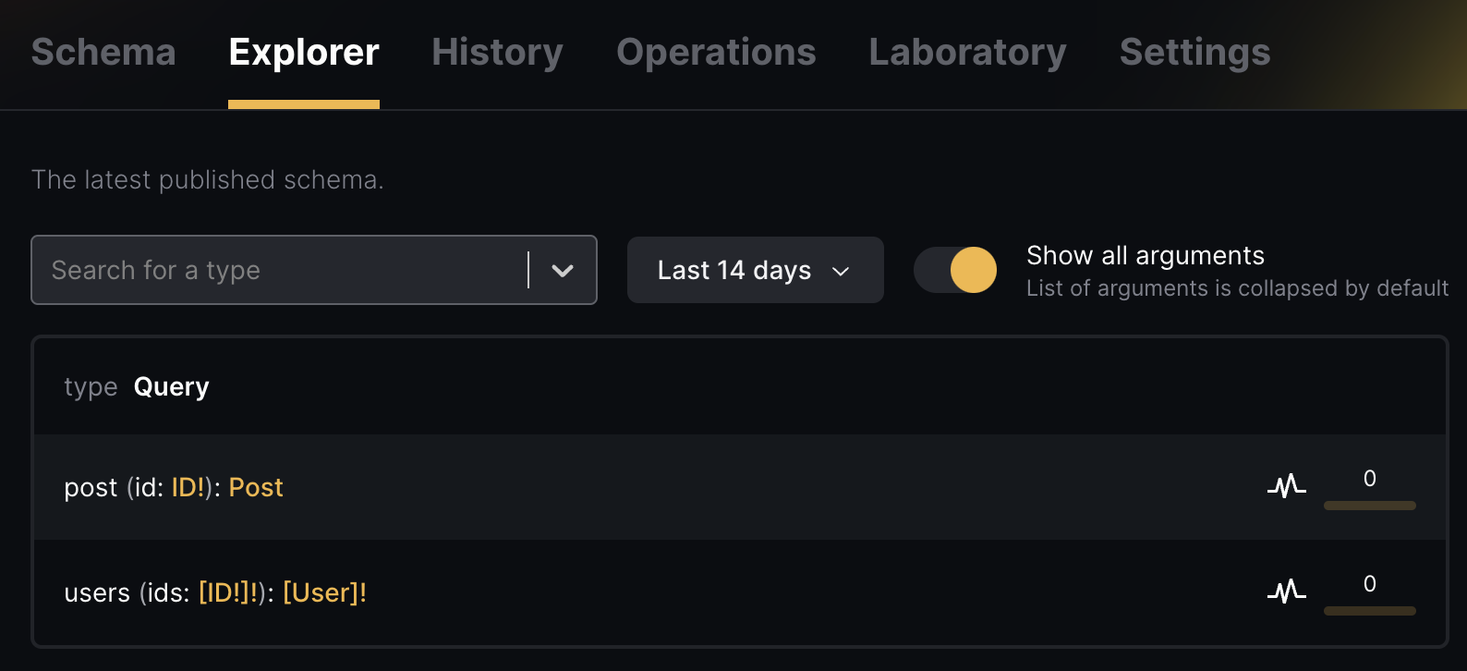Switch to the History tab

(497, 53)
